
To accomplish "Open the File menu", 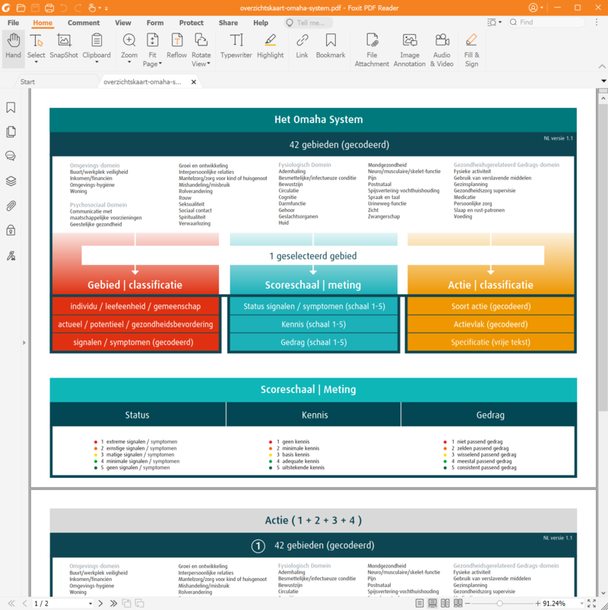I will (x=13, y=23).
